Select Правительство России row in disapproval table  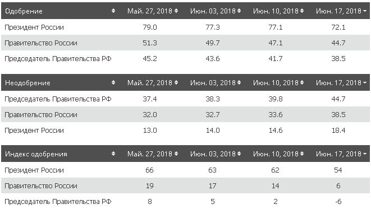(x=185, y=114)
